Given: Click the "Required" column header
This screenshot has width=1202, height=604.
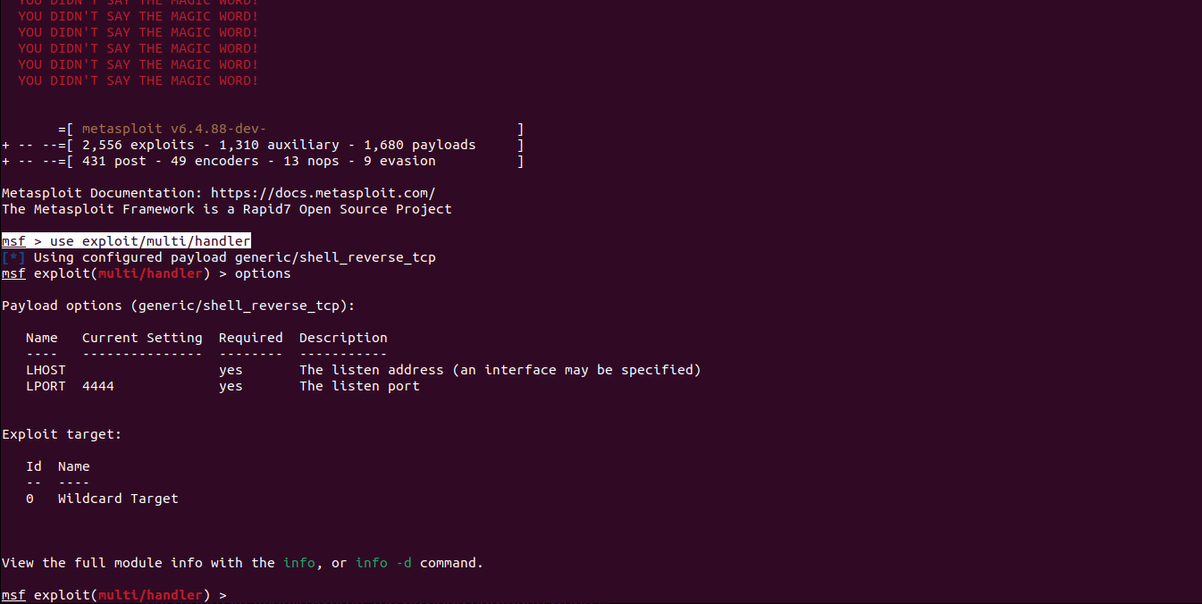Looking at the screenshot, I should pos(250,338).
